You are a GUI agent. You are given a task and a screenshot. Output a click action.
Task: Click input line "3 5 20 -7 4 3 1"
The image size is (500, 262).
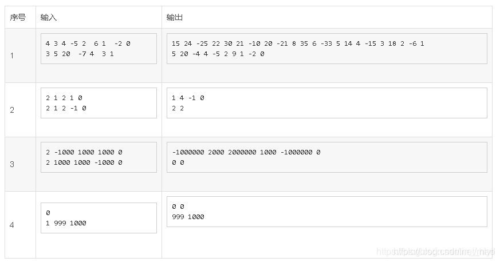coord(80,54)
